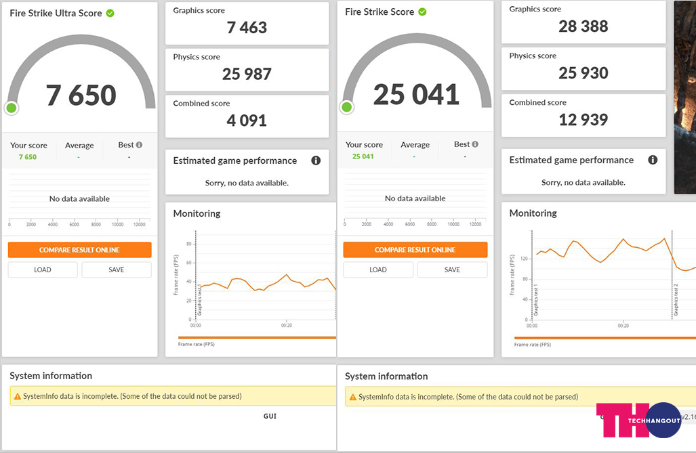Select Graphics score value 7 463
696x453 pixels.
[247, 28]
